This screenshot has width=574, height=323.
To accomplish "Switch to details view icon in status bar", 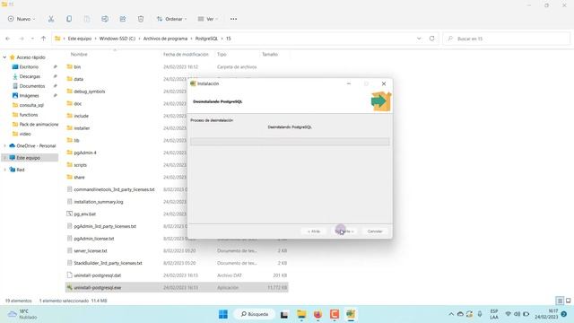I will [x=560, y=301].
